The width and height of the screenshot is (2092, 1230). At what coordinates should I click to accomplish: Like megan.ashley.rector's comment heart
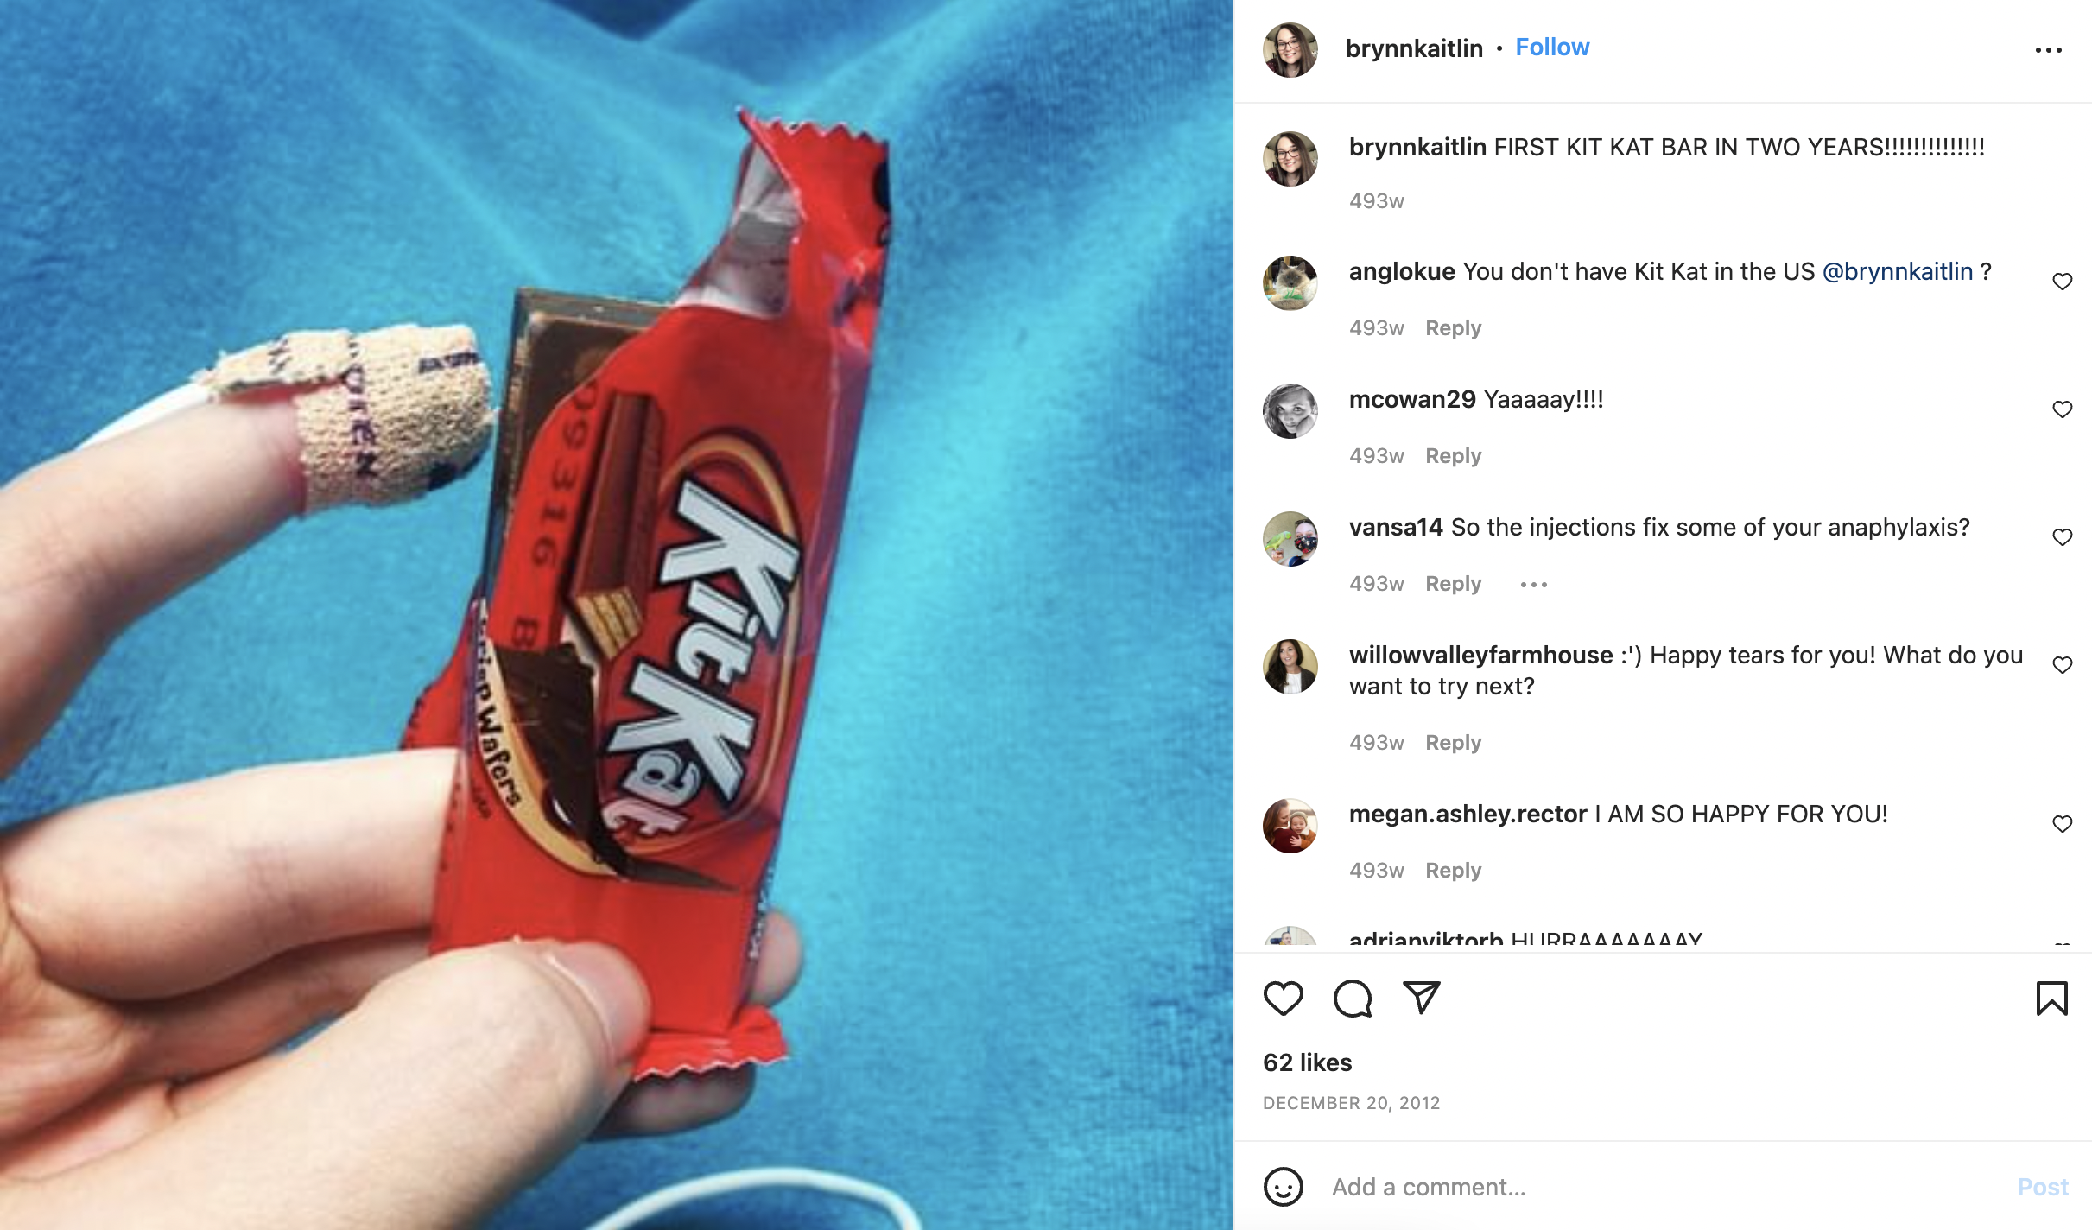tap(2063, 824)
